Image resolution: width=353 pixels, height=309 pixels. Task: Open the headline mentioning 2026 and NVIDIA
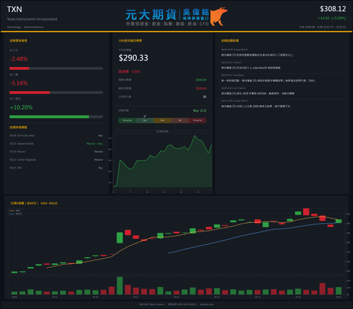(x=258, y=93)
